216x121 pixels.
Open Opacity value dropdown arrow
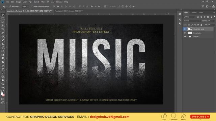coord(214,21)
